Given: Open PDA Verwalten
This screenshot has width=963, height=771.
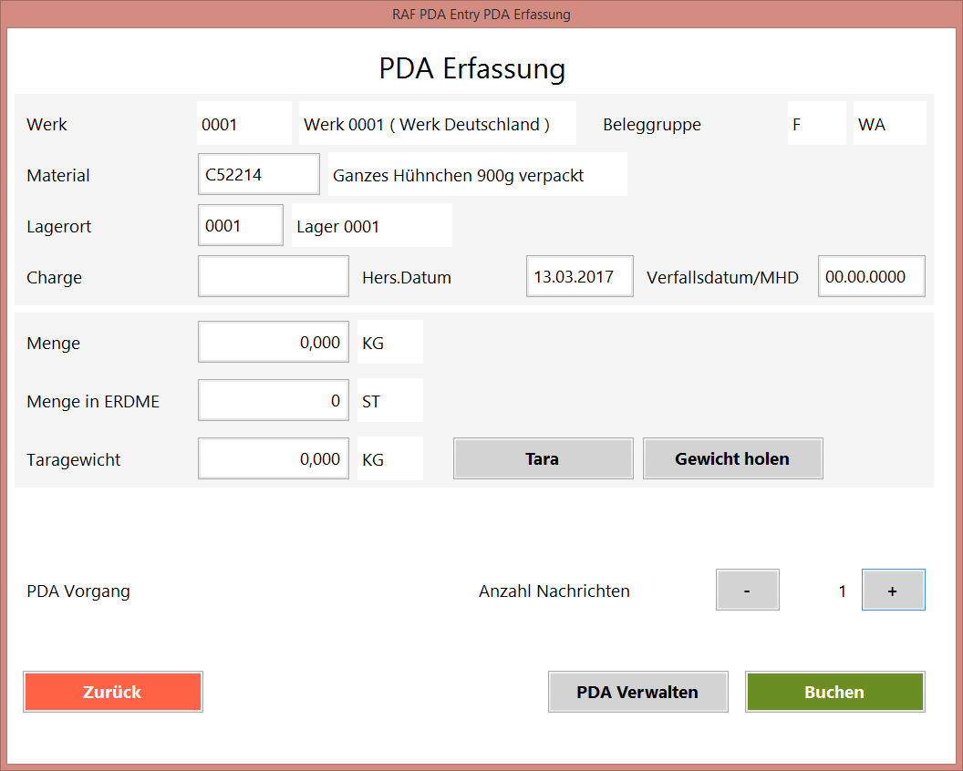Looking at the screenshot, I should pos(637,692).
